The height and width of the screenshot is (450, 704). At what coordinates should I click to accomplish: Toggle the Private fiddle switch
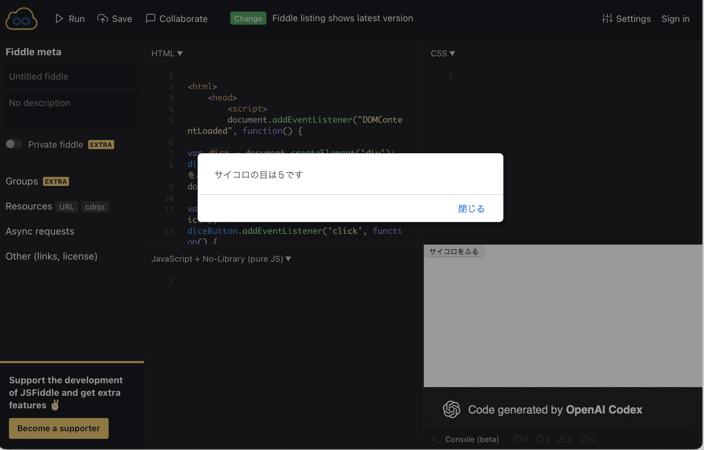[13, 144]
